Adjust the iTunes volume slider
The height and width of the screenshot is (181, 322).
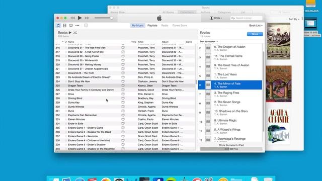tap(104, 18)
